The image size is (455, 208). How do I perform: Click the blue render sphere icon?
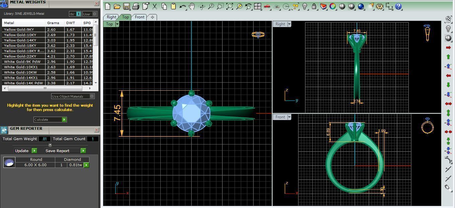tap(361, 6)
